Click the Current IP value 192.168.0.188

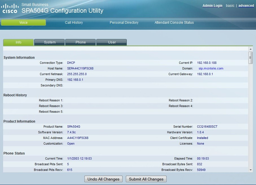[207, 63]
